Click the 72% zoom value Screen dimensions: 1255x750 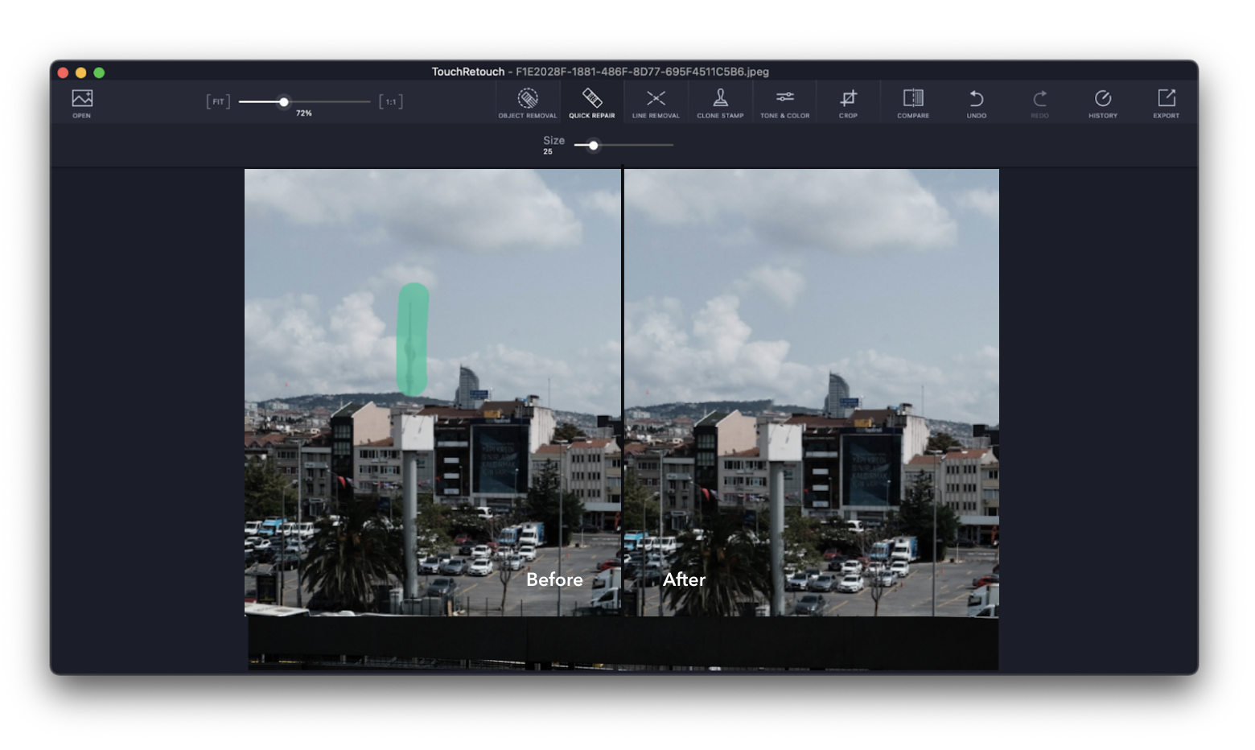[303, 113]
